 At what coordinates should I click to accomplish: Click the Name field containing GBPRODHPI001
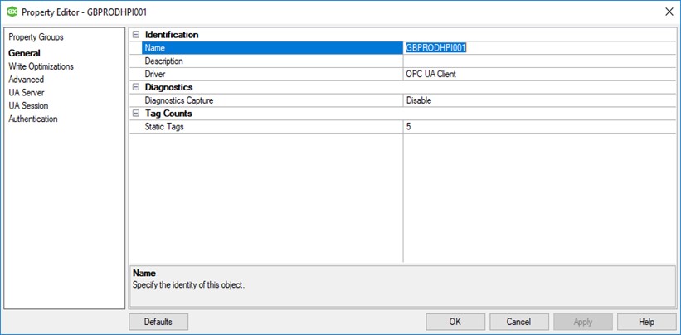[x=539, y=48]
